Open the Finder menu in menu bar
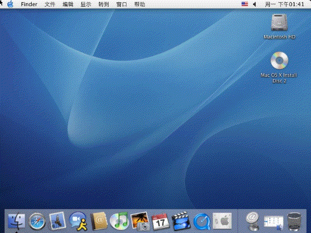This screenshot has height=233, width=311. coord(29,4)
